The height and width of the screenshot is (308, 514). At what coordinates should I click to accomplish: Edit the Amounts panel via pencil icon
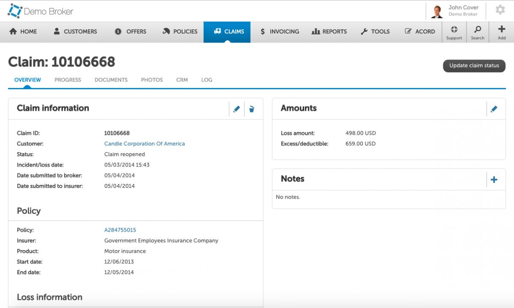coord(494,109)
